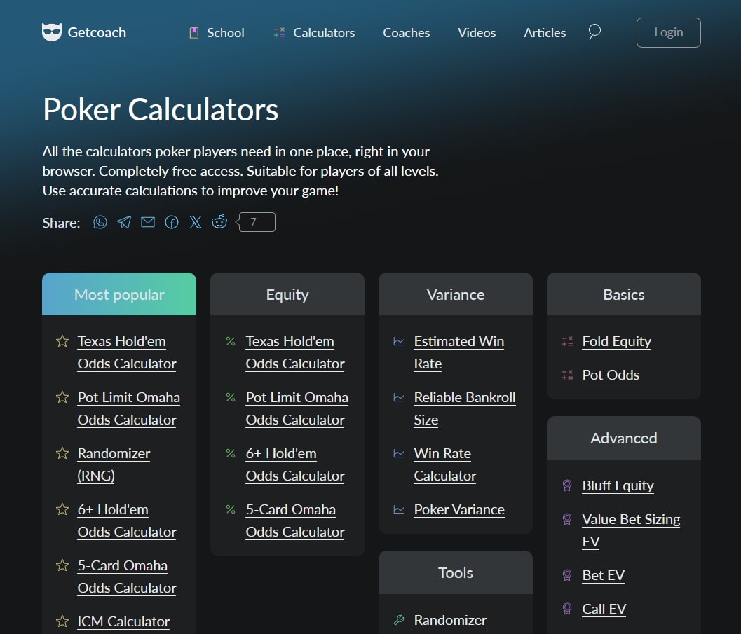This screenshot has height=634, width=741.
Task: Share via Telegram paper plane icon
Action: (x=124, y=222)
